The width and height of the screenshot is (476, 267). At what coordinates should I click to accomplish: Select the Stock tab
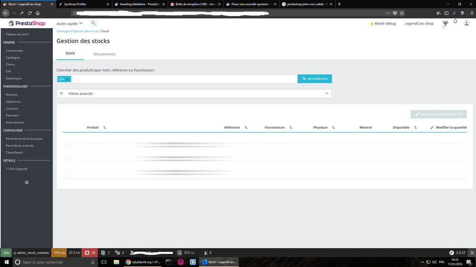tap(70, 53)
